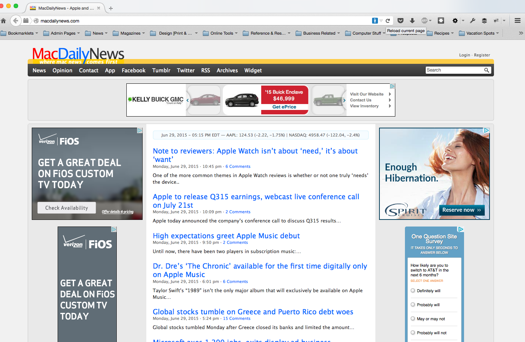
Task: Save page to Pocket
Action: click(x=400, y=21)
